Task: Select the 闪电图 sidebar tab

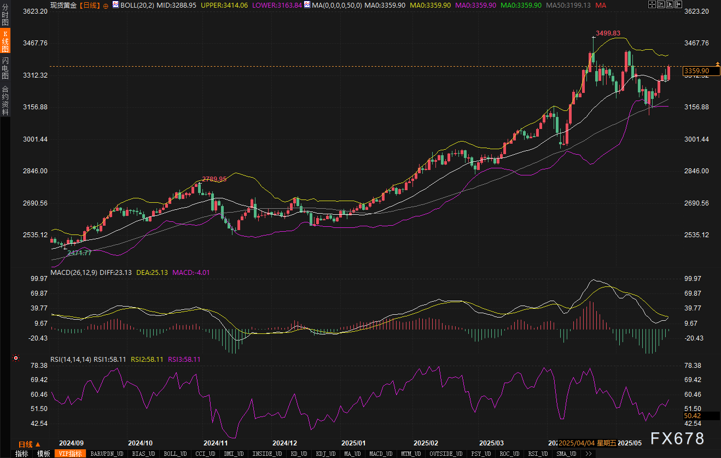Action: 5,68
